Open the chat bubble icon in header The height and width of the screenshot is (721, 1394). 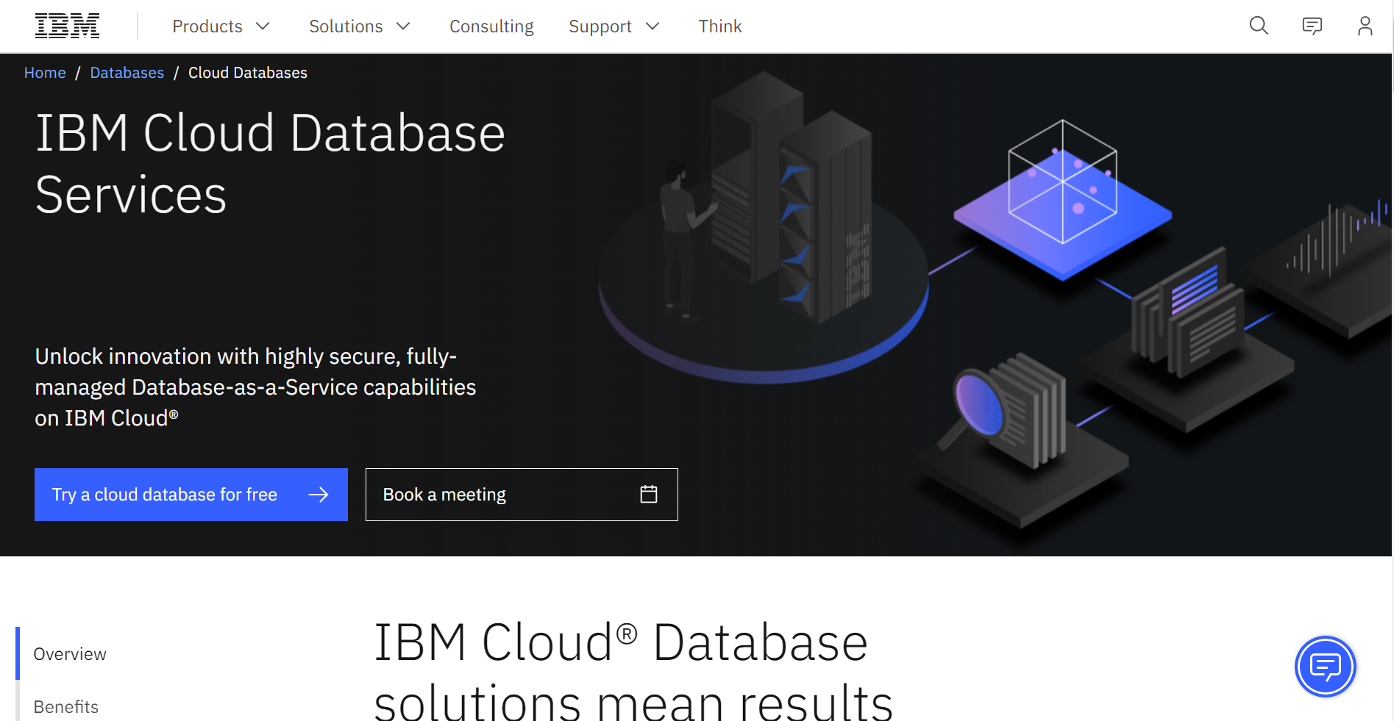[1312, 26]
